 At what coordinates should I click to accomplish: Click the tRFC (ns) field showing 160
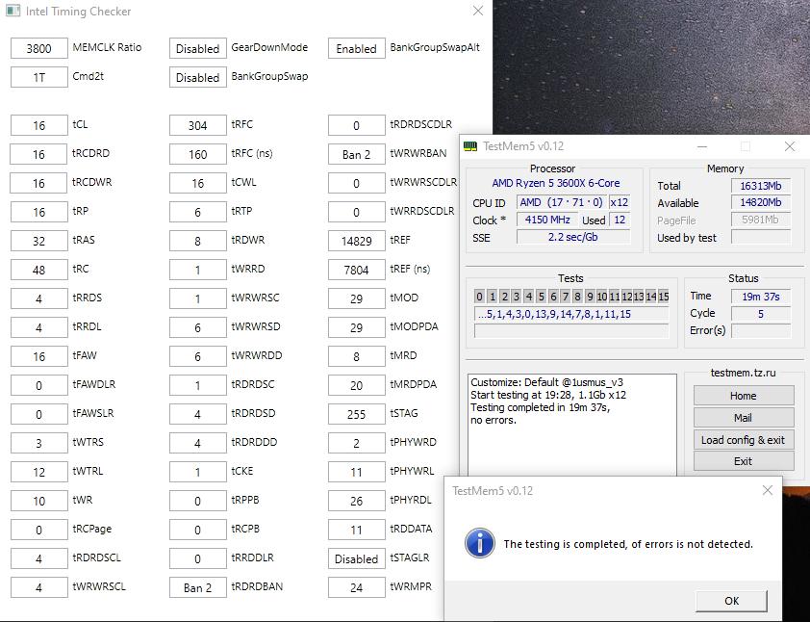click(x=198, y=154)
